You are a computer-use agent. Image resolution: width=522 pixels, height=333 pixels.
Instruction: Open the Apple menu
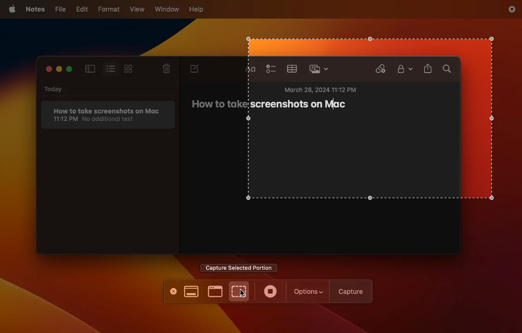click(x=12, y=9)
